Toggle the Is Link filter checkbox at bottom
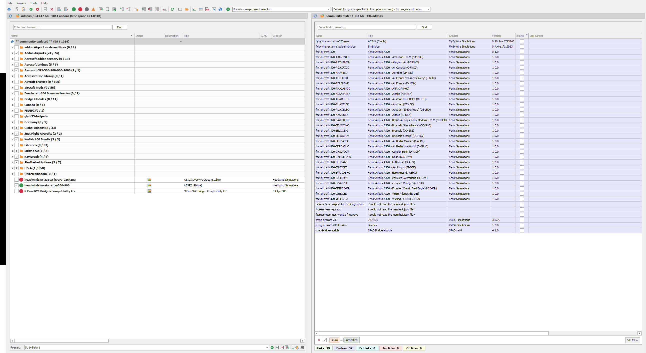Image resolution: width=646 pixels, height=353 pixels. point(325,340)
